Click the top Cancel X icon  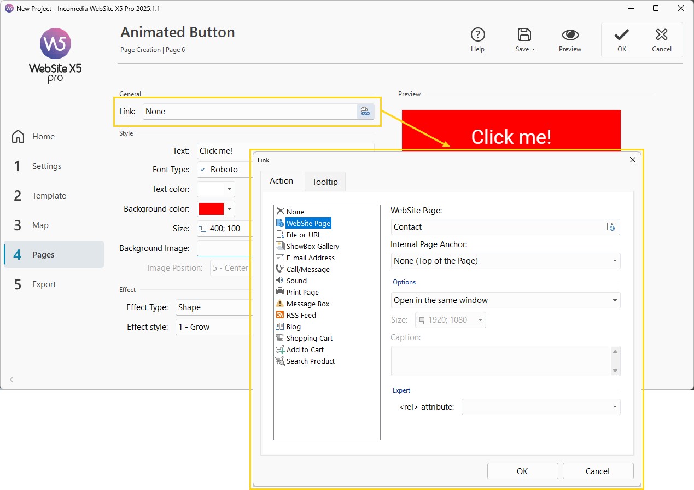point(662,35)
